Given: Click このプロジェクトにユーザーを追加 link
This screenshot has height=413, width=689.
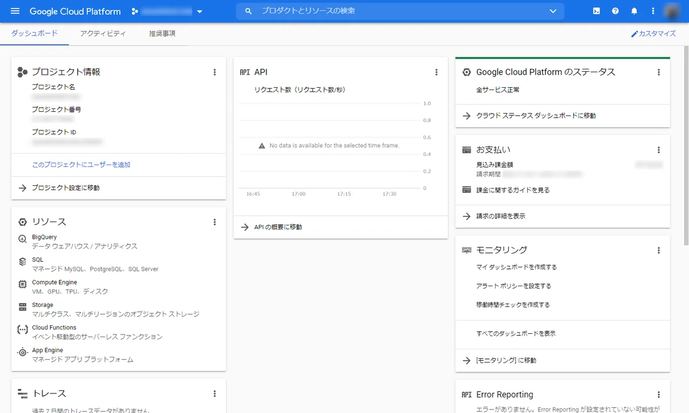Looking at the screenshot, I should 81,165.
